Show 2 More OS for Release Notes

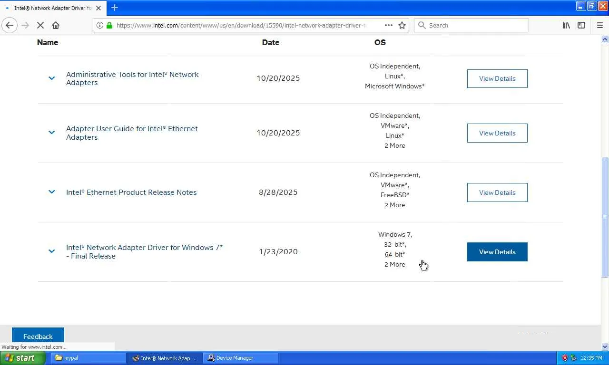(395, 205)
